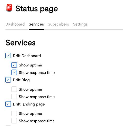Viewport: 123px width, 126px height.
Task: Disable Show uptime under Drift Dashboard
Action: [x=14, y=65]
